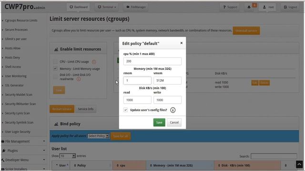This screenshot has height=171, width=305.
Task: Close the Edit policy dialog with the X
Action: 182,43
